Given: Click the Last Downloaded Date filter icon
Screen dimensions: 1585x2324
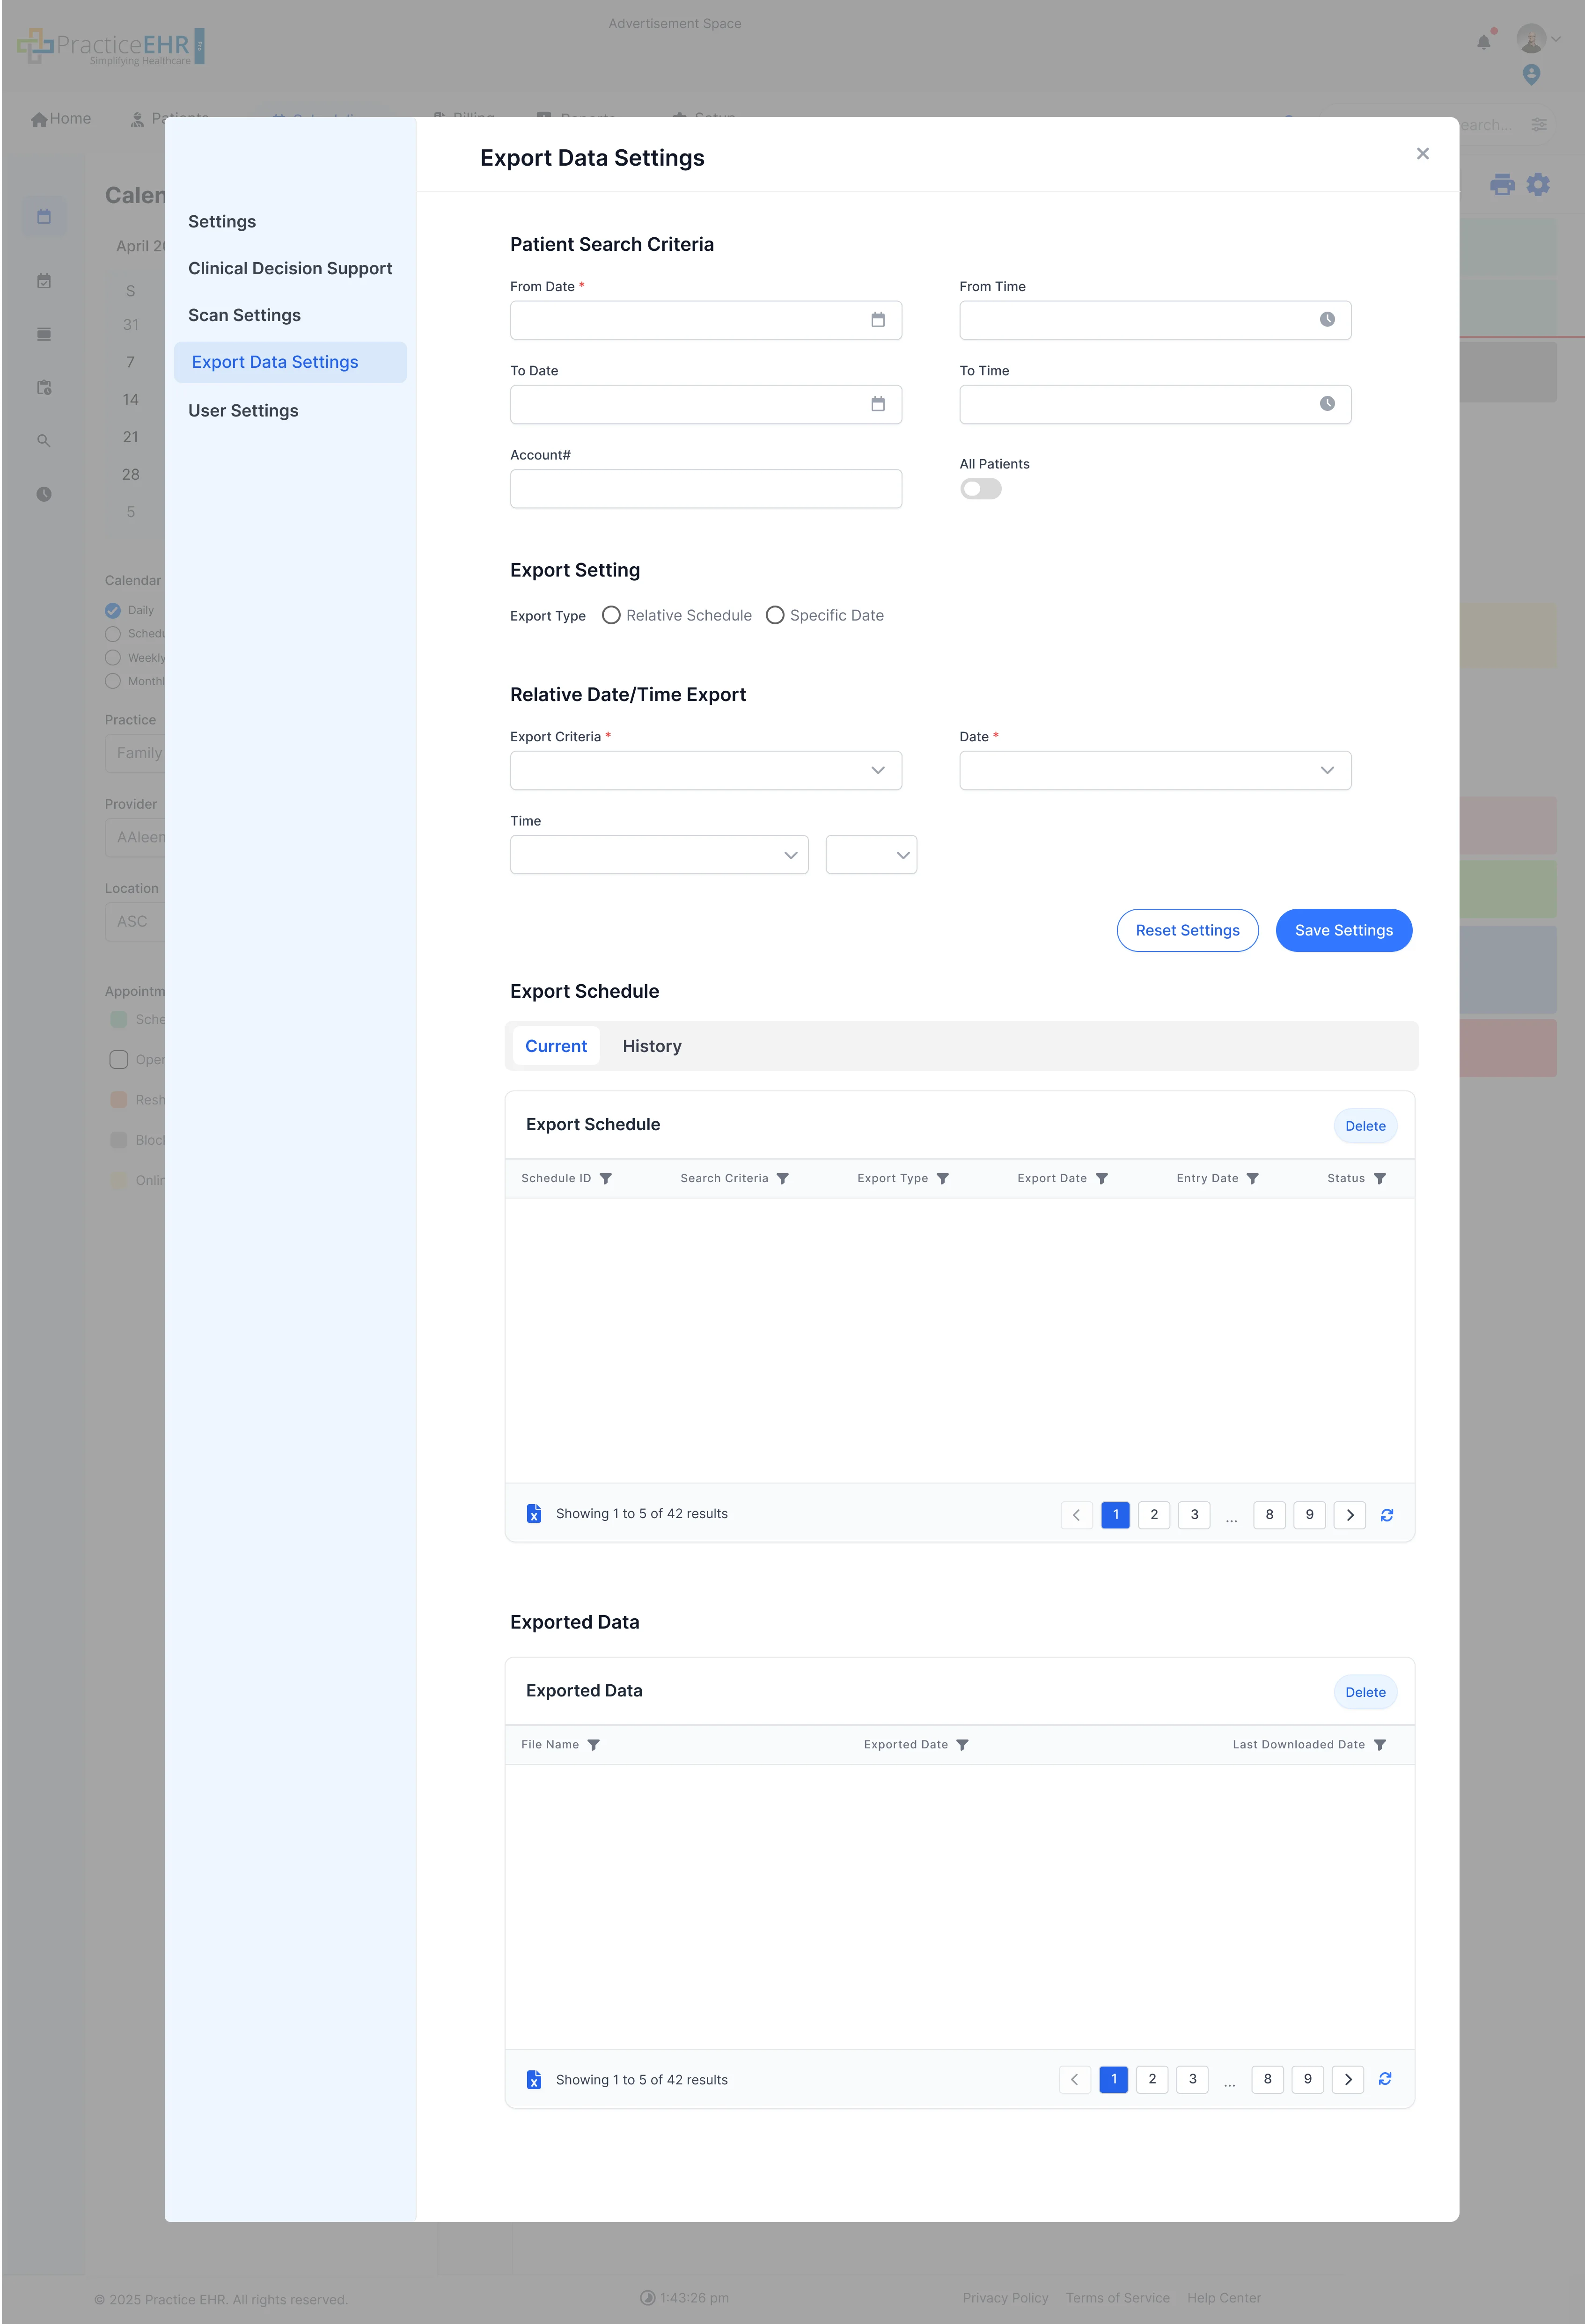Looking at the screenshot, I should (x=1379, y=1745).
